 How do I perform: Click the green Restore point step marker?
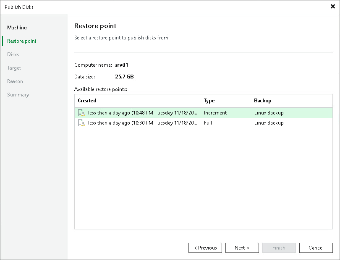[x=3, y=41]
